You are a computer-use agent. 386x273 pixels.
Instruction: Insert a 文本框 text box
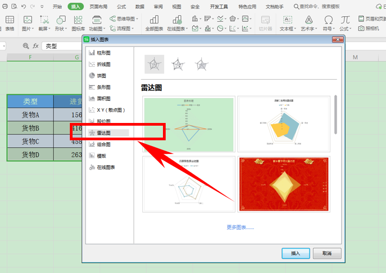coord(287,23)
